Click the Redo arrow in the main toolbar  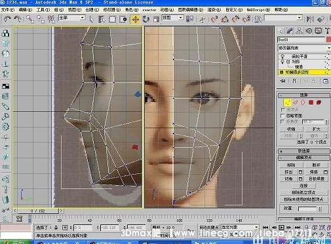(x=18, y=19)
